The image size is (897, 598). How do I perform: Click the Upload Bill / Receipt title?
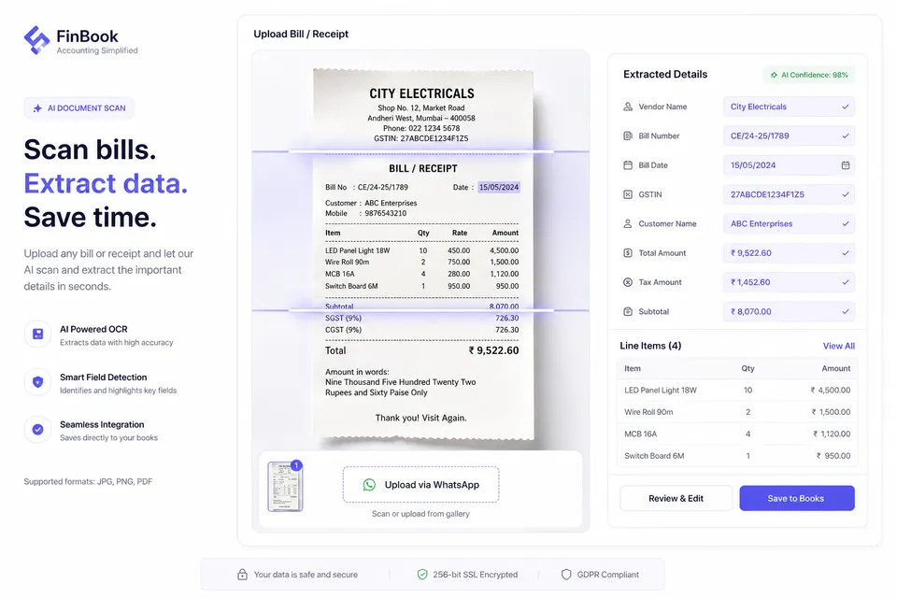(x=301, y=34)
